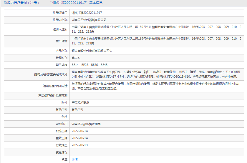Click the 产品储存条件及有效期 label
The image size is (247, 163).
coord(53,96)
